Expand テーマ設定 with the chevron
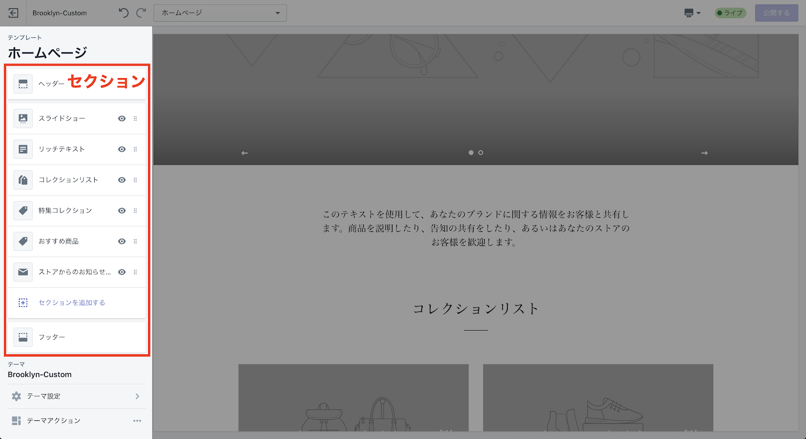This screenshot has width=806, height=439. (137, 396)
